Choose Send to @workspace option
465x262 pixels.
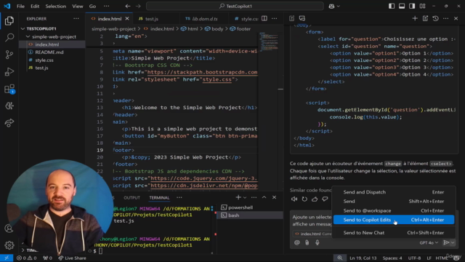[394, 210]
